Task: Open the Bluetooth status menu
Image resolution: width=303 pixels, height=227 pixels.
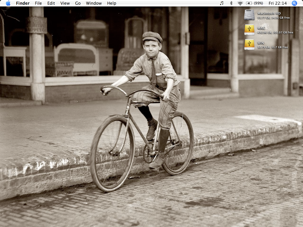Action: point(231,3)
